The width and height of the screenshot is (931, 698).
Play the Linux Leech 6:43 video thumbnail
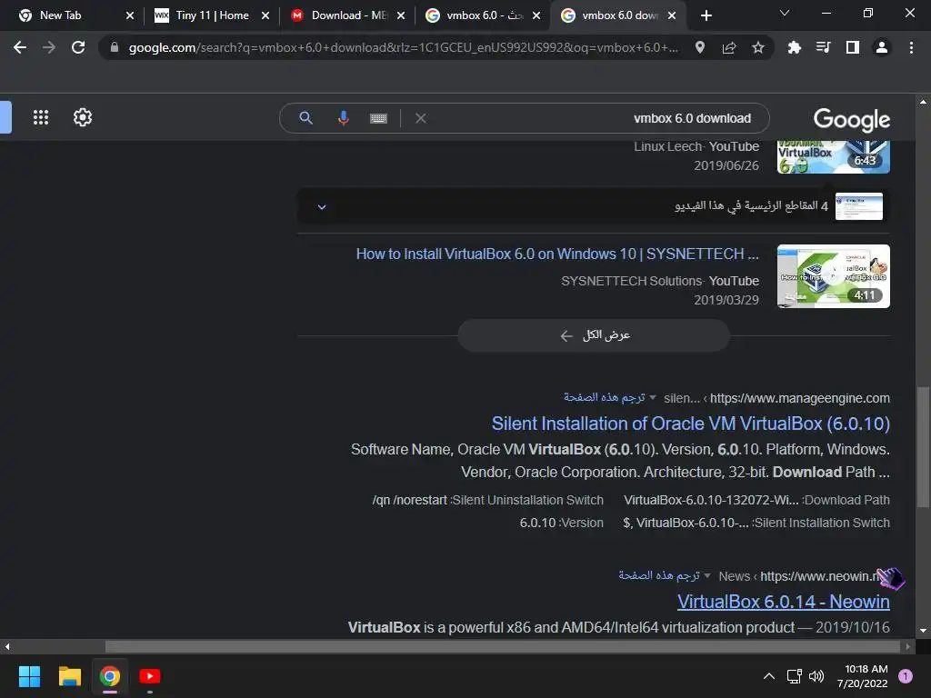pyautogui.click(x=833, y=156)
